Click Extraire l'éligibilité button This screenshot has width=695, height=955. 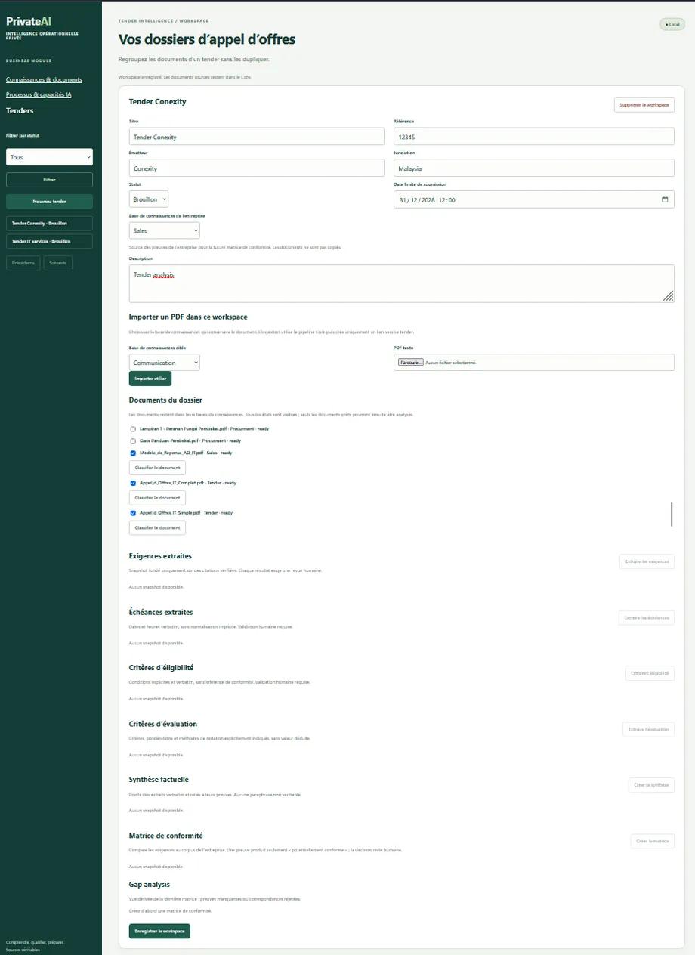click(x=650, y=673)
